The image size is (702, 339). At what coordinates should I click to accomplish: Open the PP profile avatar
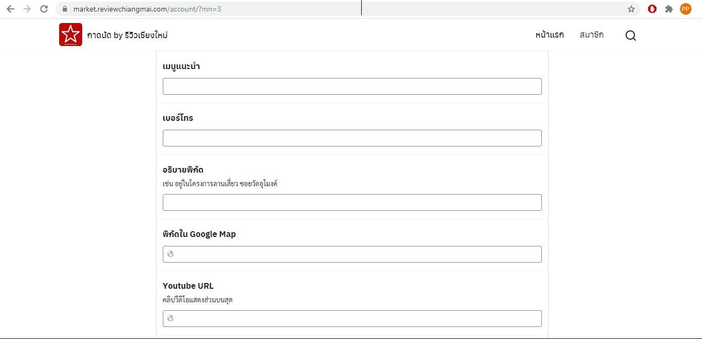(x=685, y=9)
